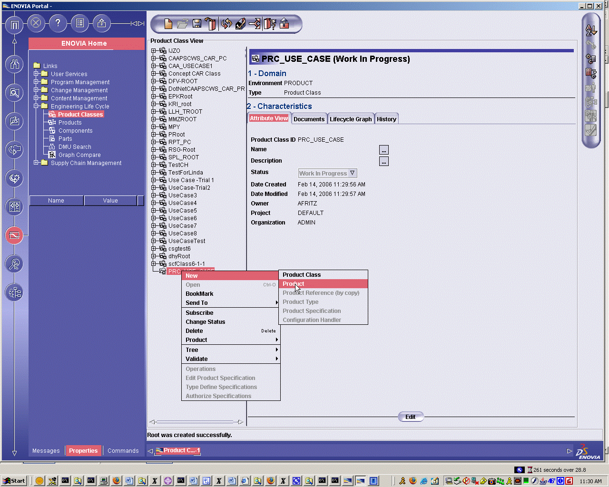Open the Commands tab at bottom left
This screenshot has height=487, width=609.
pos(123,451)
